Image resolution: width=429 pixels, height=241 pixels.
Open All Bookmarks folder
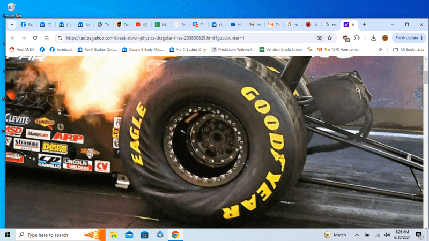408,49
